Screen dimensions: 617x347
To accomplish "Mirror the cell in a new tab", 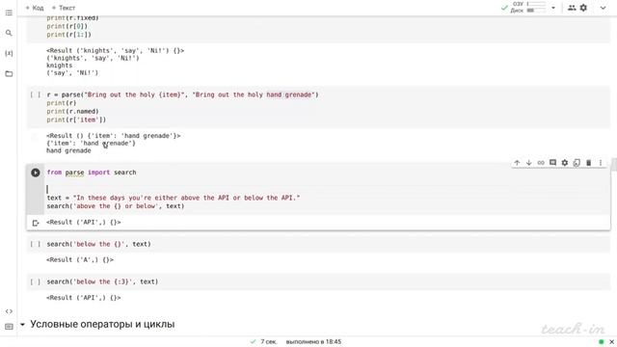I will (x=577, y=163).
